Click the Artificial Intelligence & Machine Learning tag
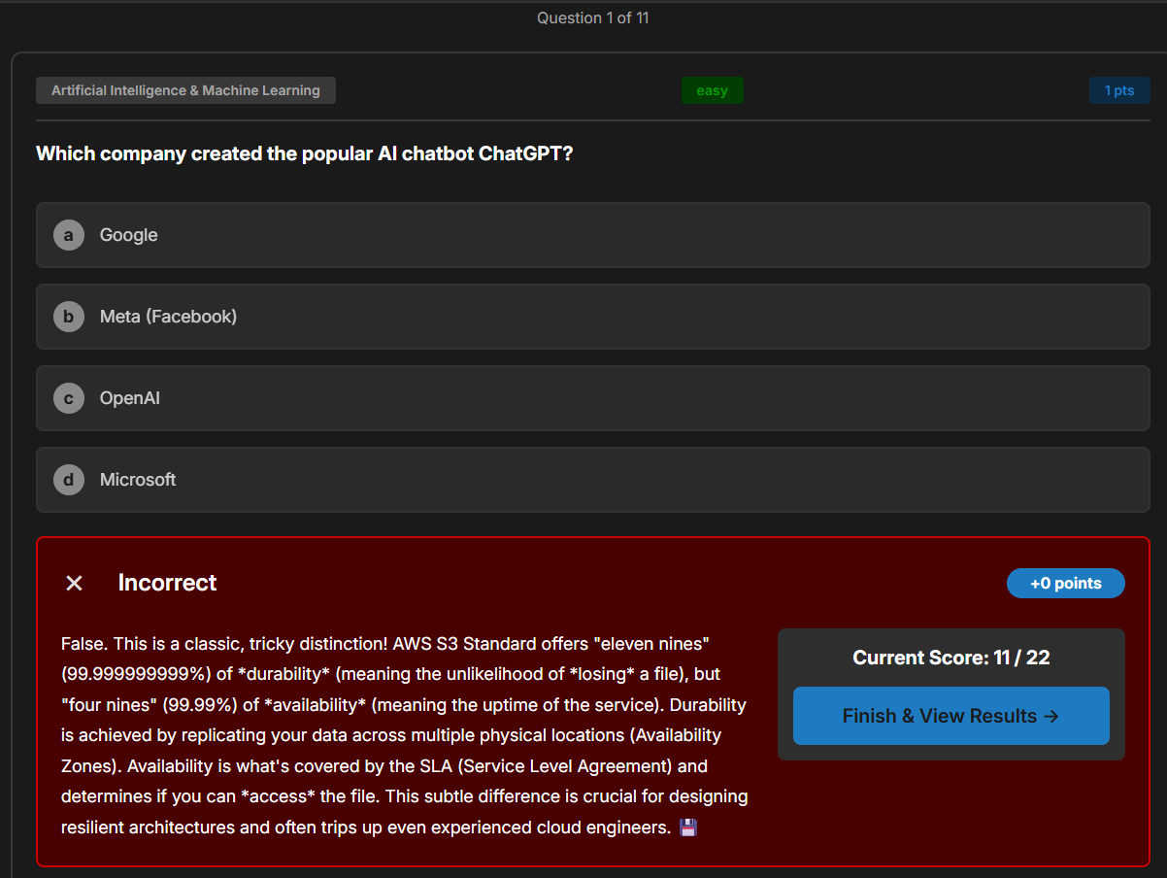1167x878 pixels. [185, 90]
